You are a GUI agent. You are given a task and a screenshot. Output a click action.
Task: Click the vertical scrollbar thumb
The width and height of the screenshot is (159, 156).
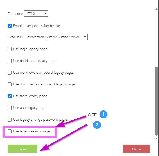(156, 101)
